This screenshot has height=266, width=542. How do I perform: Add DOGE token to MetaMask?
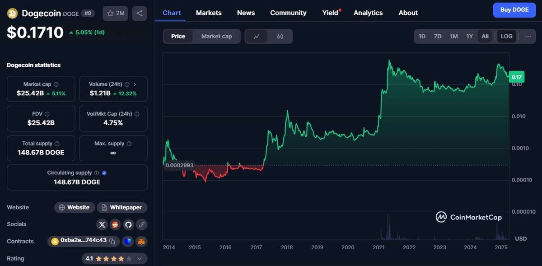pos(141,242)
